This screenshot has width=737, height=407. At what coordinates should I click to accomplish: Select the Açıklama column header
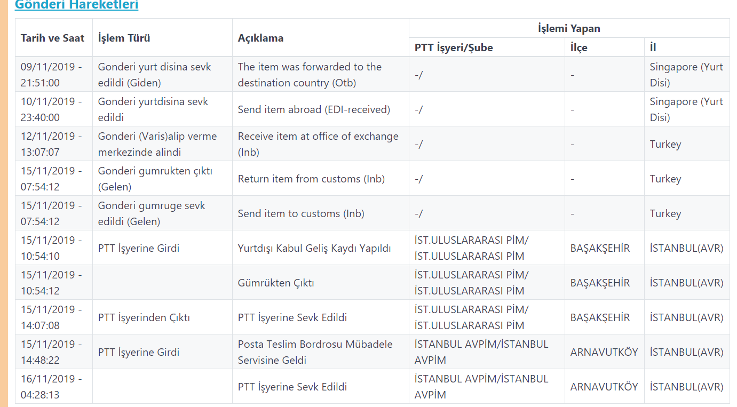coord(260,38)
